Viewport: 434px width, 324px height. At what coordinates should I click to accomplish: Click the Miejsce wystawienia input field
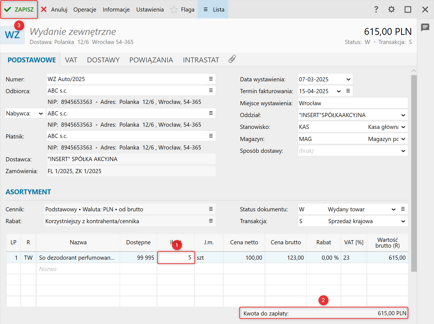click(352, 103)
